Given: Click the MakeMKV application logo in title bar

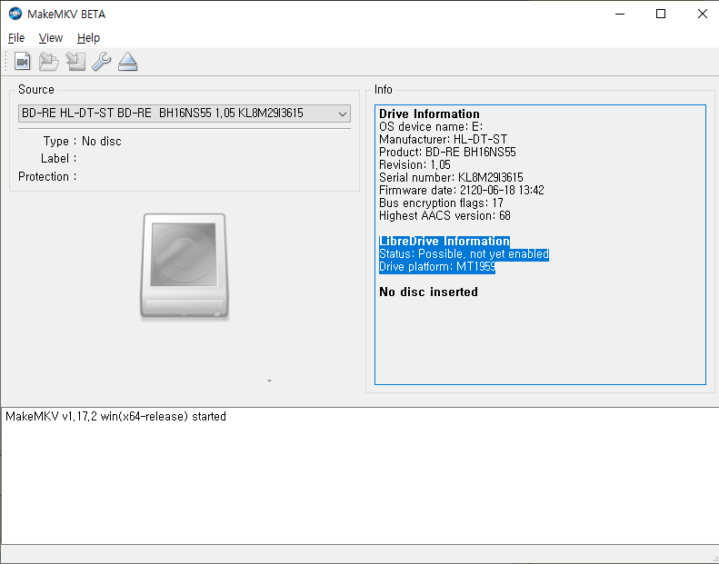Looking at the screenshot, I should [15, 14].
